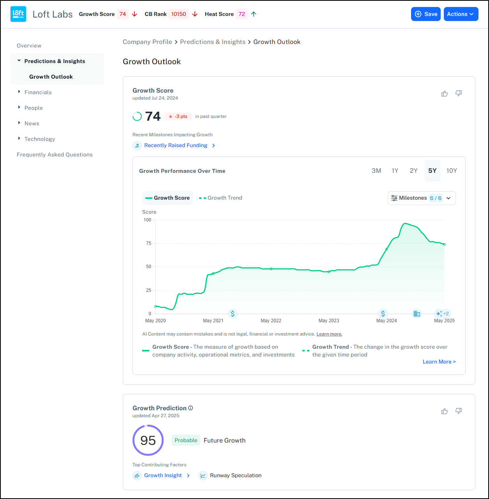Image resolution: width=489 pixels, height=499 pixels.
Task: Click the funding dollar marker near May 2021
Action: click(233, 313)
